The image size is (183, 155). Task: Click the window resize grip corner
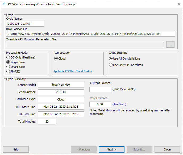coord(181,153)
